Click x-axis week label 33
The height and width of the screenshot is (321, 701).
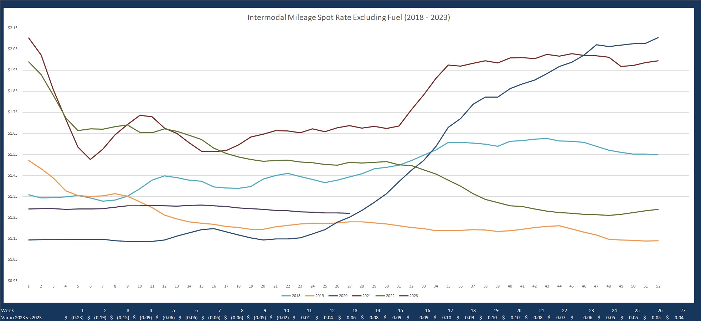click(x=424, y=286)
